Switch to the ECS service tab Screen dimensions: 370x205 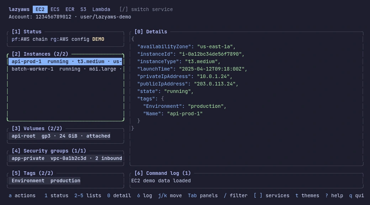(55, 10)
